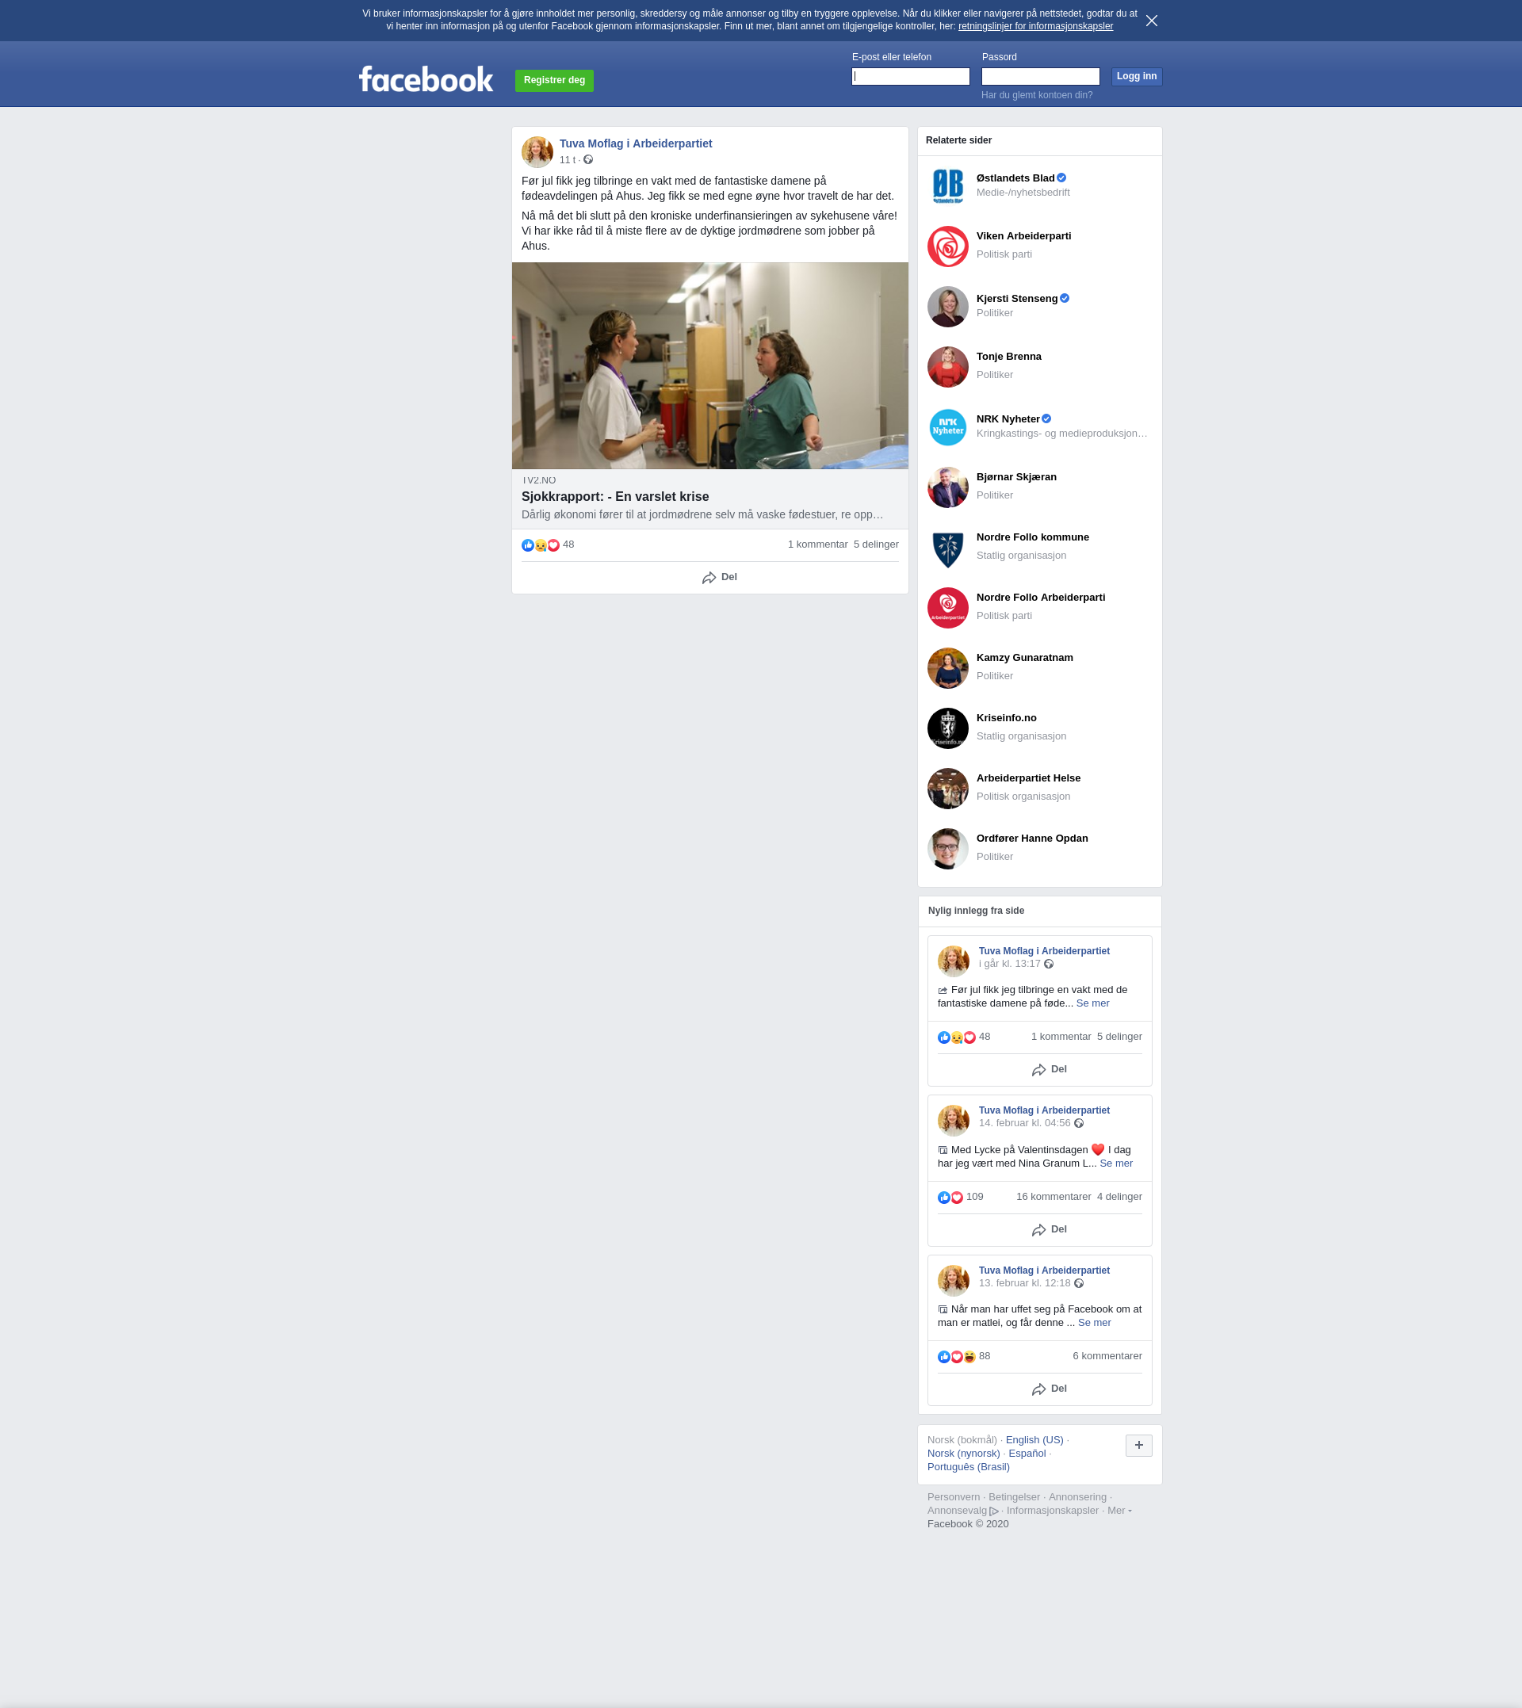Click Del on the 'i går kl. 13:17' post
Viewport: 1522px width, 1708px height.
pos(1049,1070)
